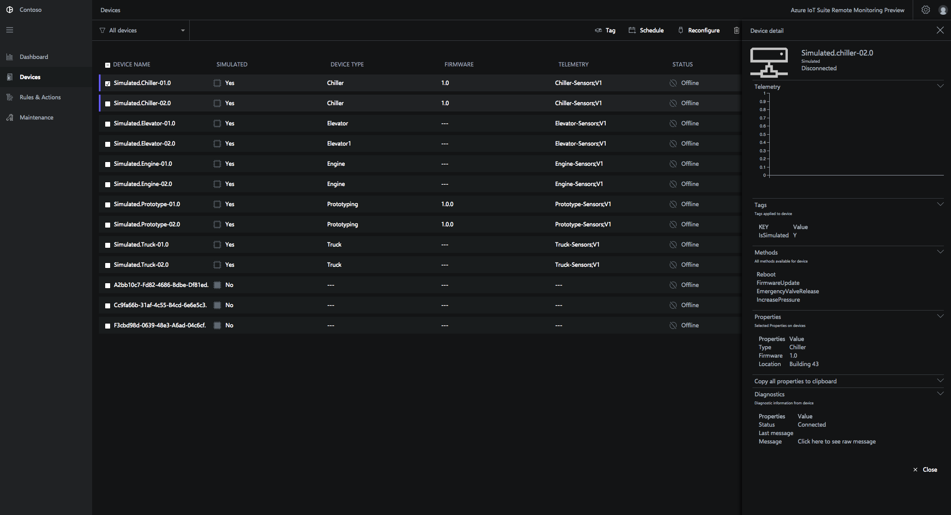Click the hamburger menu to collapse sidebar

pyautogui.click(x=10, y=30)
